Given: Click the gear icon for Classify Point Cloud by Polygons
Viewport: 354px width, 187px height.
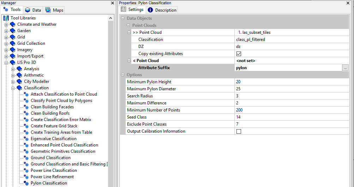Looking at the screenshot, I should 26,101.
